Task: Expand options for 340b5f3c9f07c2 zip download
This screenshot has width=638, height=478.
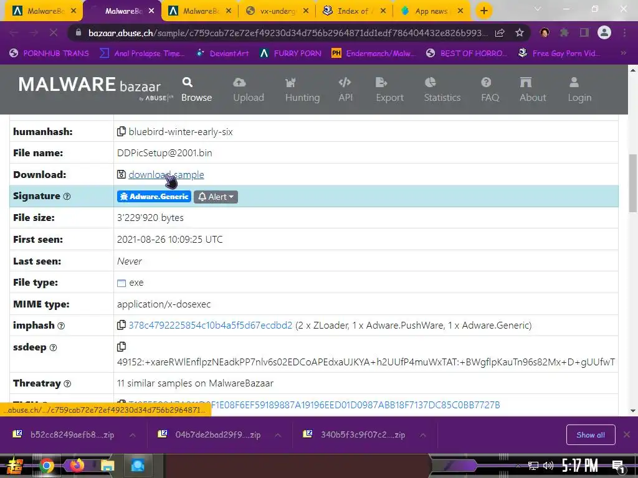Action: (423, 435)
